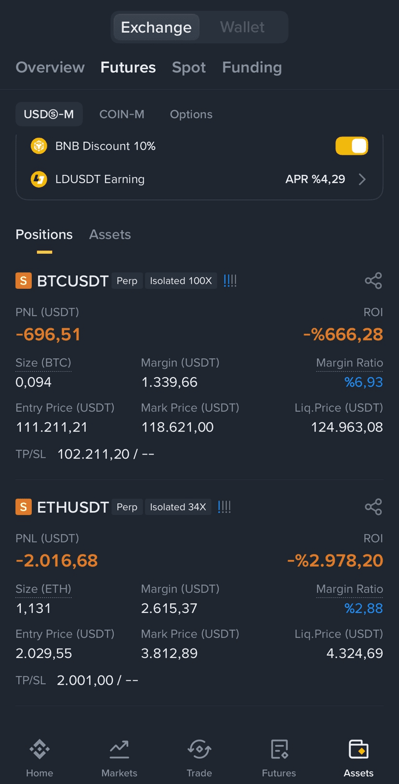Tap the BTCUSDT ADL indicator bars
This screenshot has width=399, height=784.
[x=230, y=281]
